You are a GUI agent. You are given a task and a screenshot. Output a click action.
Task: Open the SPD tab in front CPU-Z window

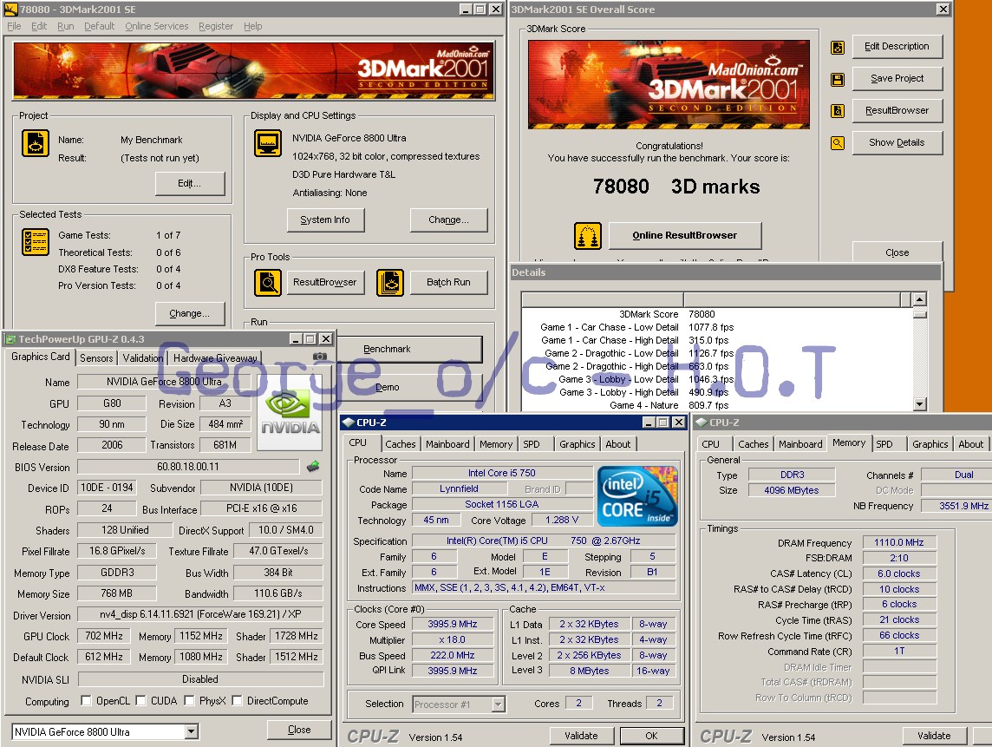[532, 444]
